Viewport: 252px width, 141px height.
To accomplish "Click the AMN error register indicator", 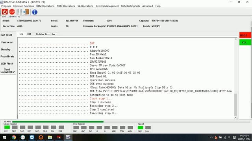I will pyautogui.click(x=130, y=128).
